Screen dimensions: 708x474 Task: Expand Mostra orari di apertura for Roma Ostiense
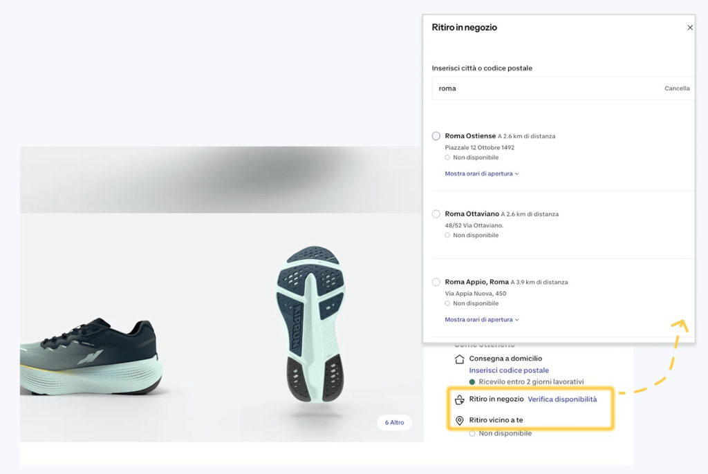click(477, 172)
